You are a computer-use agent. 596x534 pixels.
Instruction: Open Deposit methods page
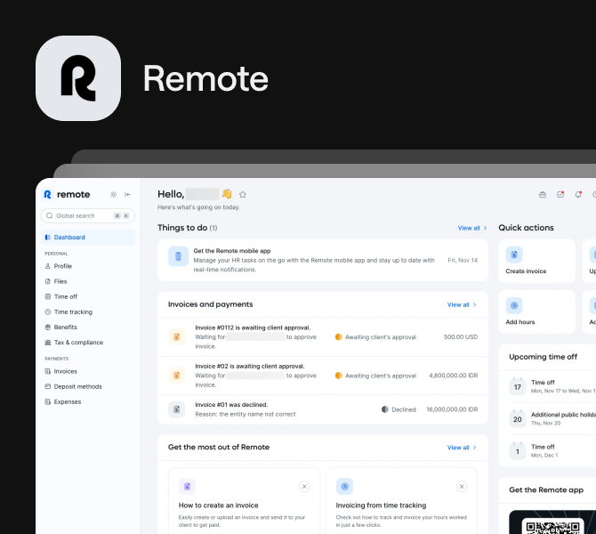point(77,386)
